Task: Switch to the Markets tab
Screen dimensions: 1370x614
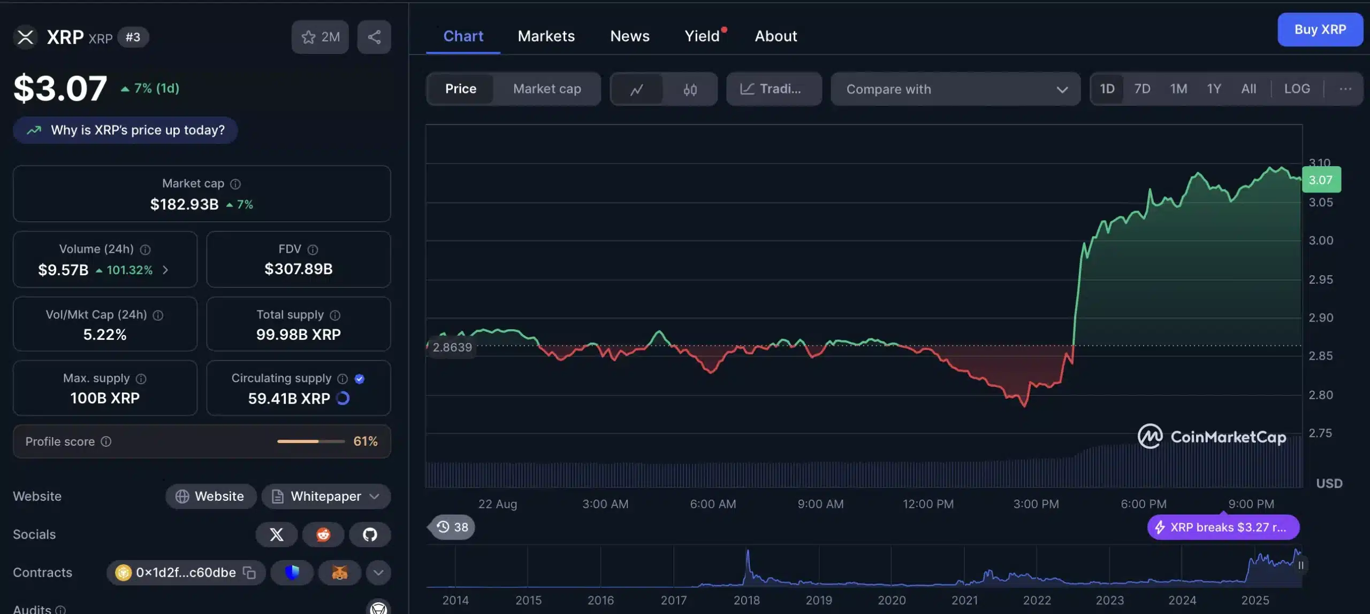Action: tap(546, 36)
